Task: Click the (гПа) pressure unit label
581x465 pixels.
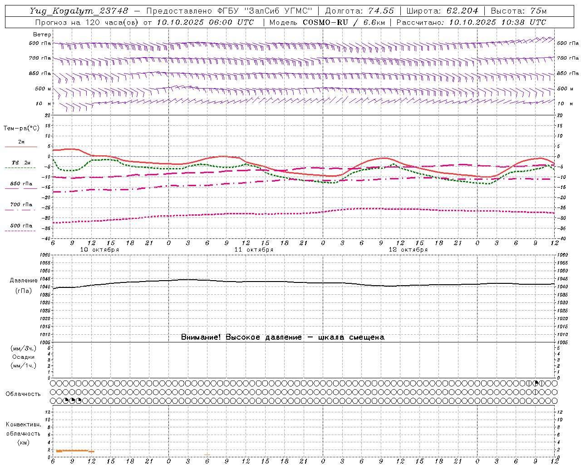Action: 23,291
